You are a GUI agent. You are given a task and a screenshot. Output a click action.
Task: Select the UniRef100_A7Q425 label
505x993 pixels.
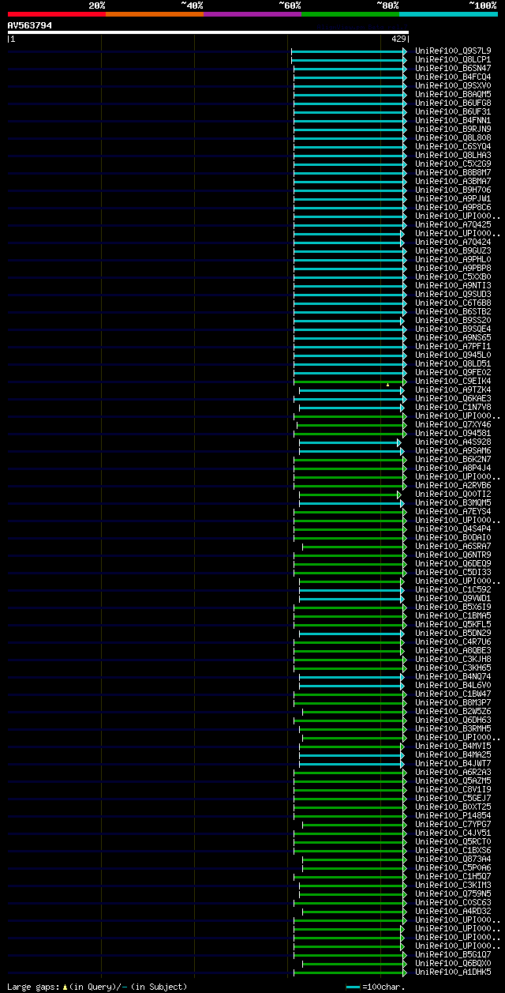[x=453, y=224]
